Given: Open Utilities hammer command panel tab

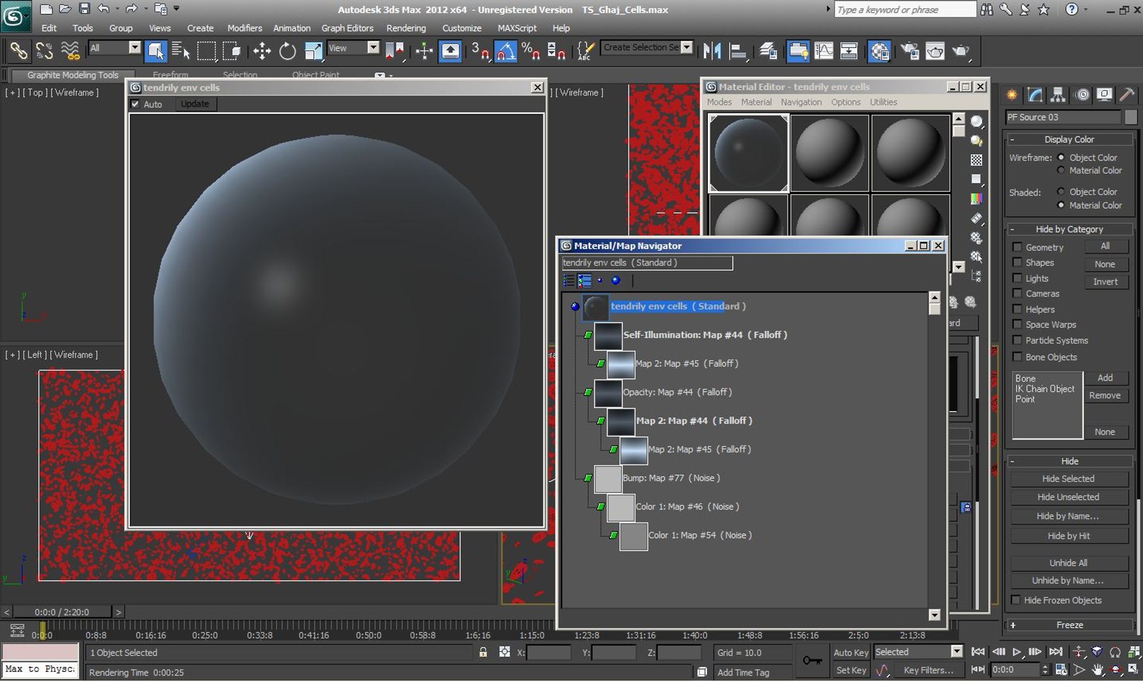Looking at the screenshot, I should click(1127, 95).
